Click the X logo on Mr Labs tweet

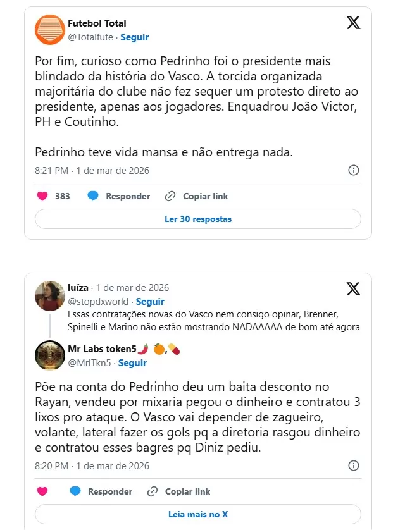353,289
